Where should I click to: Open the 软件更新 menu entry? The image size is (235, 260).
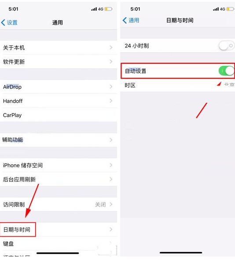(x=59, y=61)
